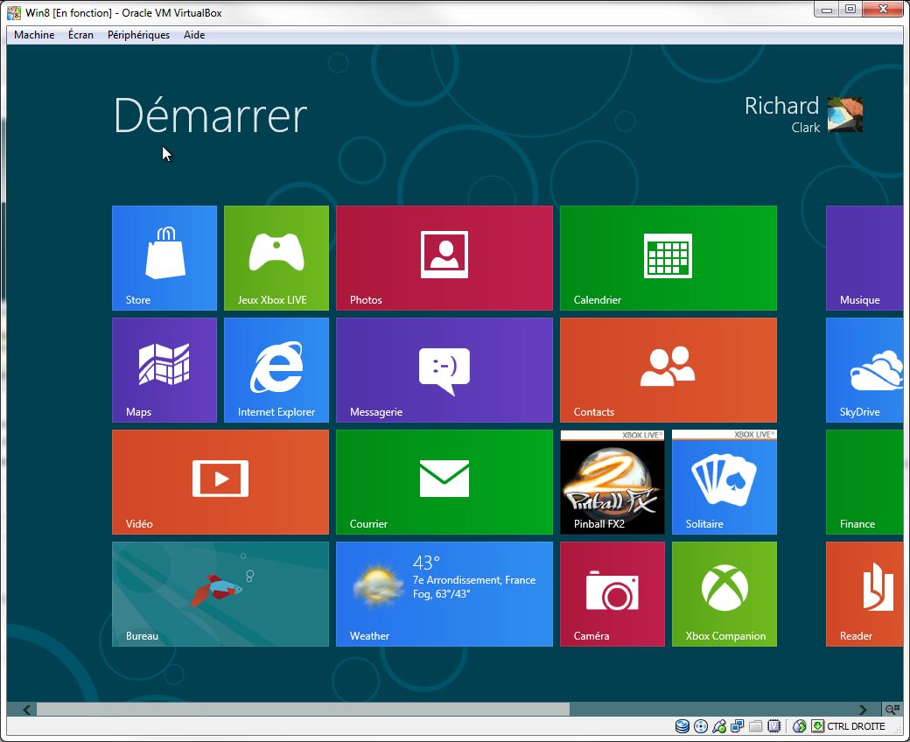
Task: Open the Courrier mail tile
Action: click(444, 482)
